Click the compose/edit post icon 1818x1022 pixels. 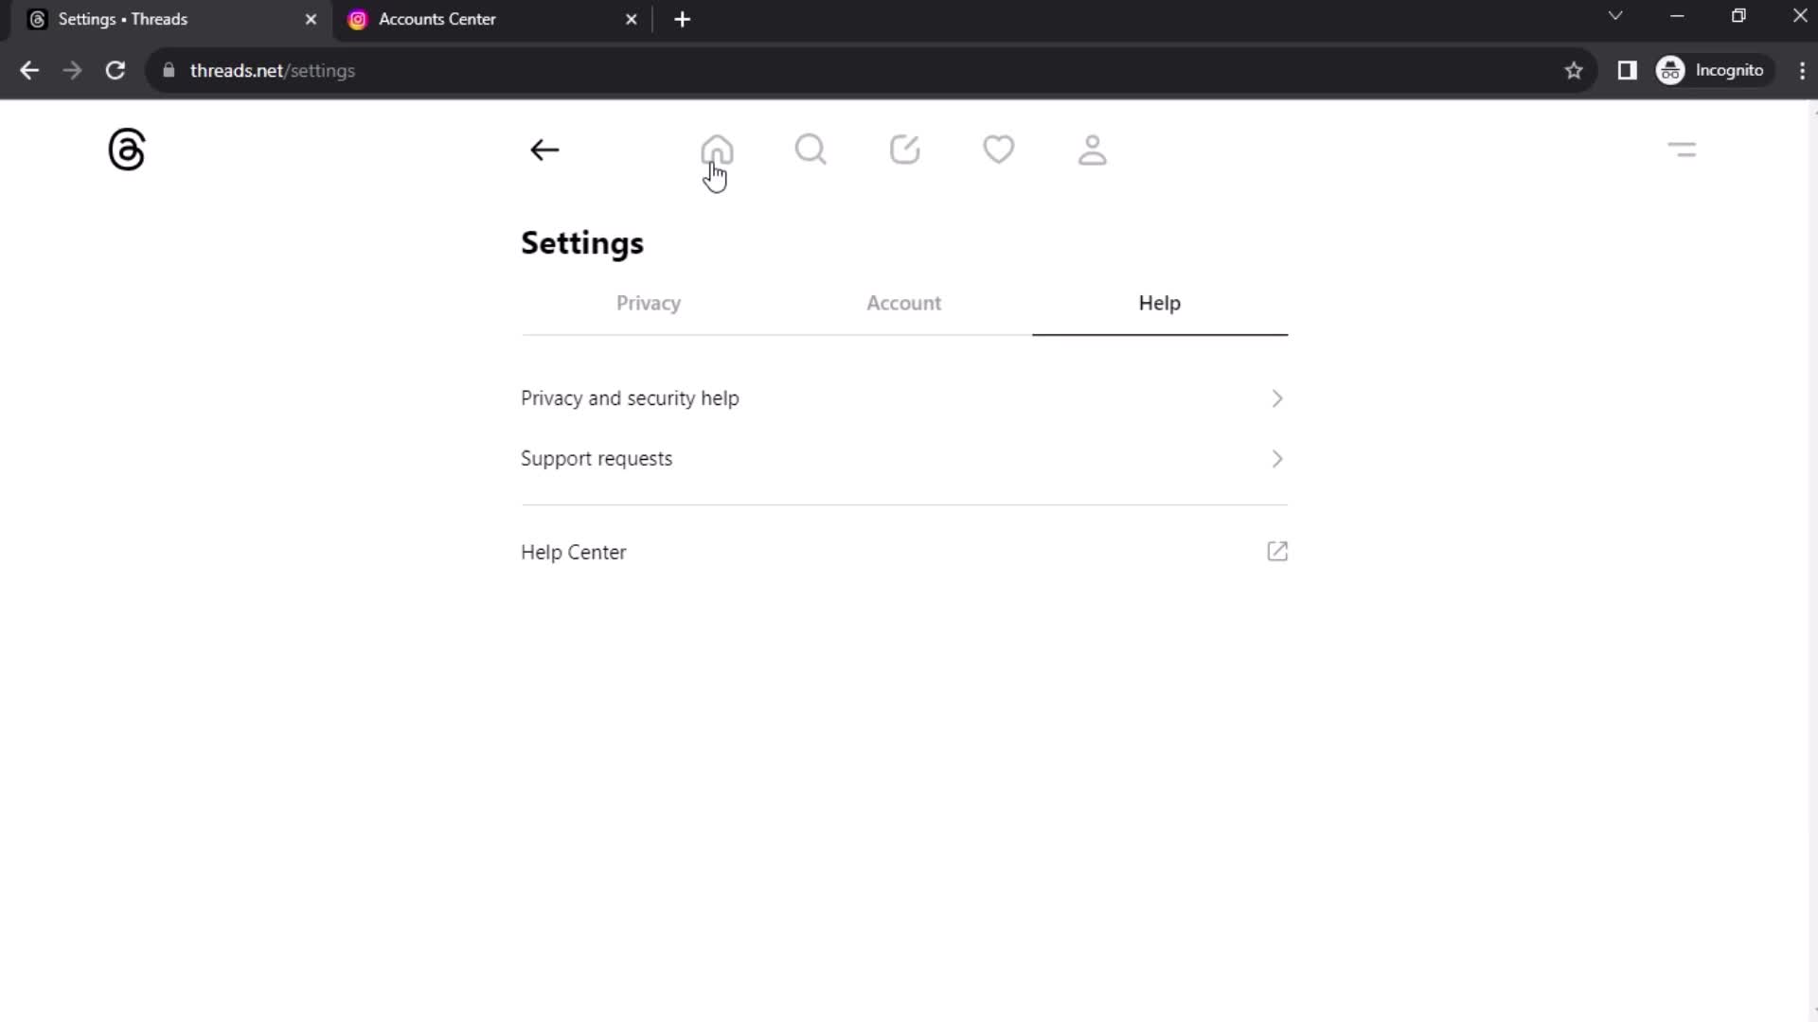tap(905, 149)
